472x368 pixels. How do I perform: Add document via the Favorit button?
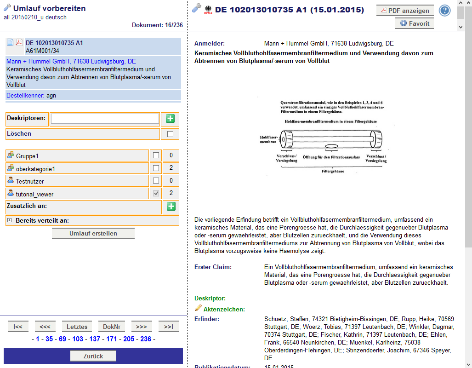(415, 23)
